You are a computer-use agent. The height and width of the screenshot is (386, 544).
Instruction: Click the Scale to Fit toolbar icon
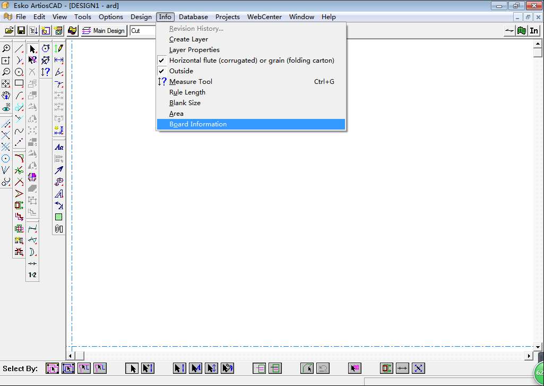tap(6, 84)
